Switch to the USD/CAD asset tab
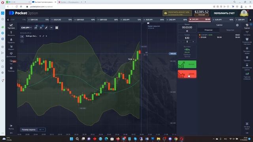Image resolution: width=253 pixels, height=142 pixels. (61, 20)
